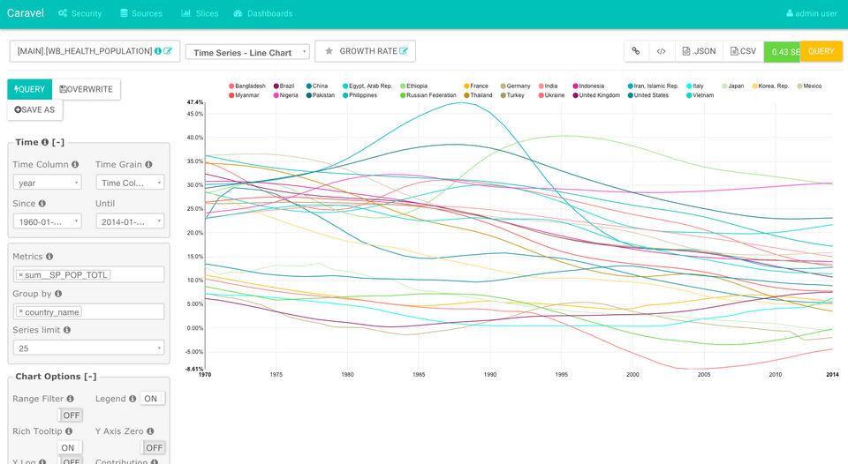Click edit icon next to WB_HEALTH_POPULATION datasource
This screenshot has width=848, height=464.
[168, 51]
